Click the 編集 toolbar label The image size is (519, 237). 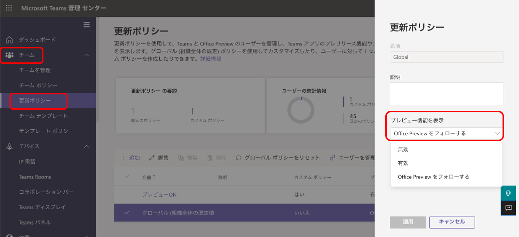click(x=163, y=158)
